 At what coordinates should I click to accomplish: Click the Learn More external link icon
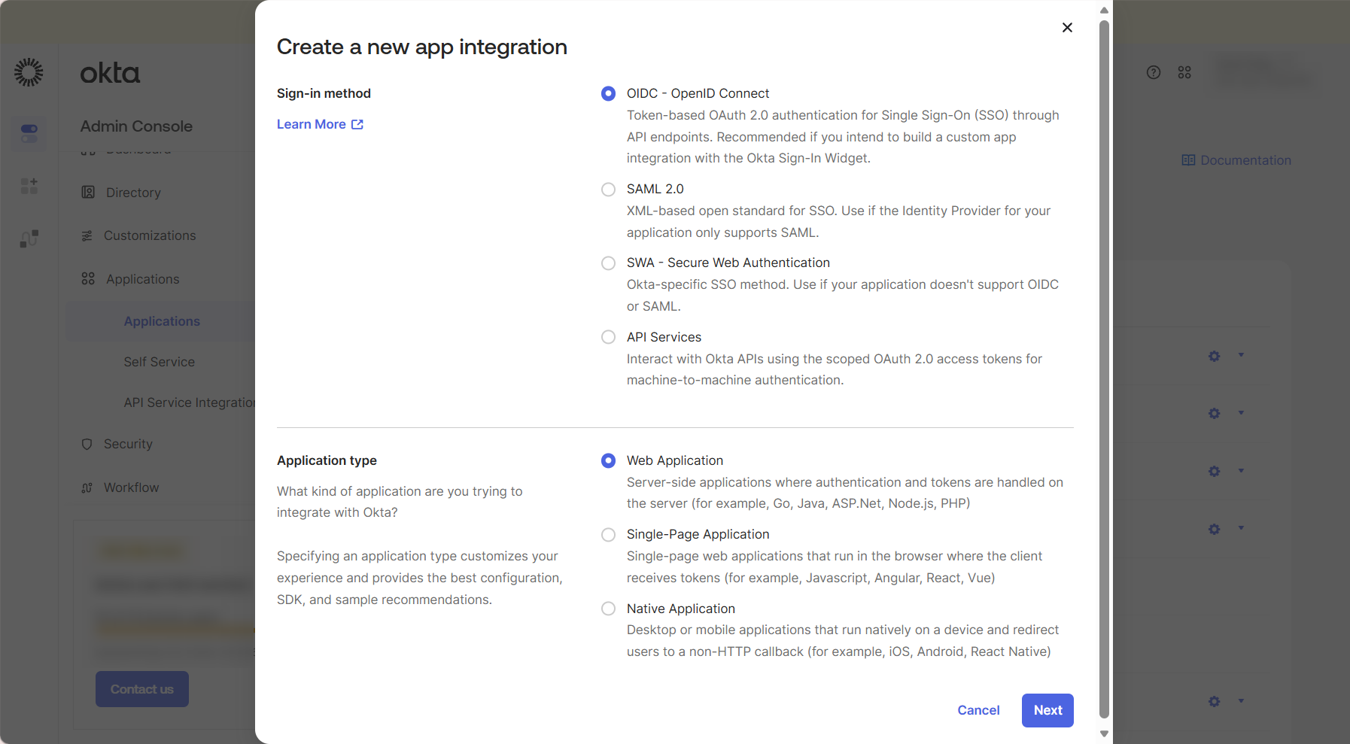coord(357,124)
